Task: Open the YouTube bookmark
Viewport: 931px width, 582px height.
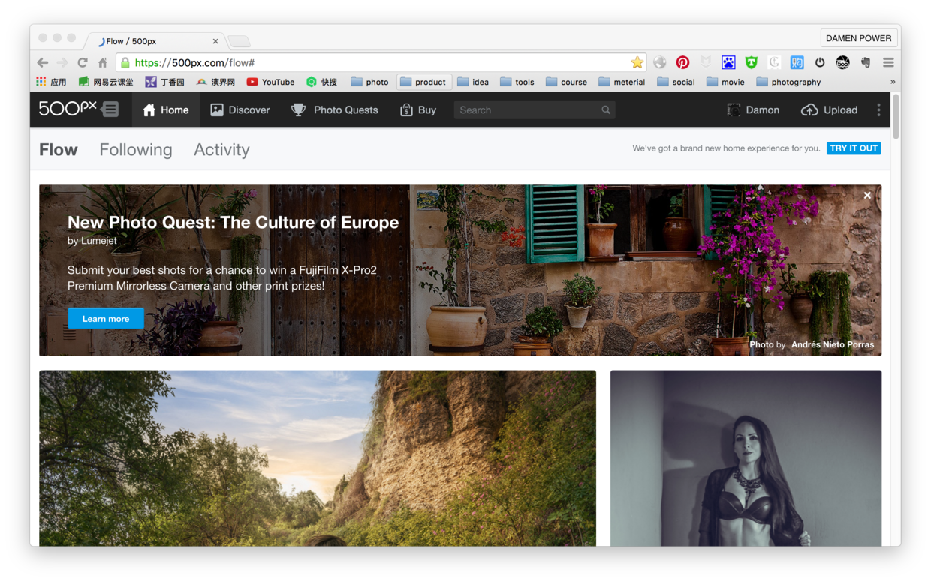Action: click(270, 82)
